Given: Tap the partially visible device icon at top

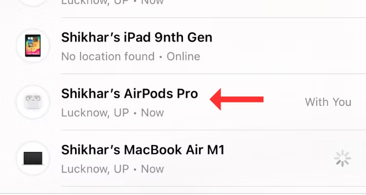Looking at the screenshot, I should point(33,3).
